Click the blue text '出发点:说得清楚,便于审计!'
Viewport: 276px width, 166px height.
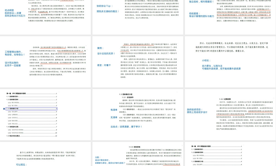click(126, 127)
